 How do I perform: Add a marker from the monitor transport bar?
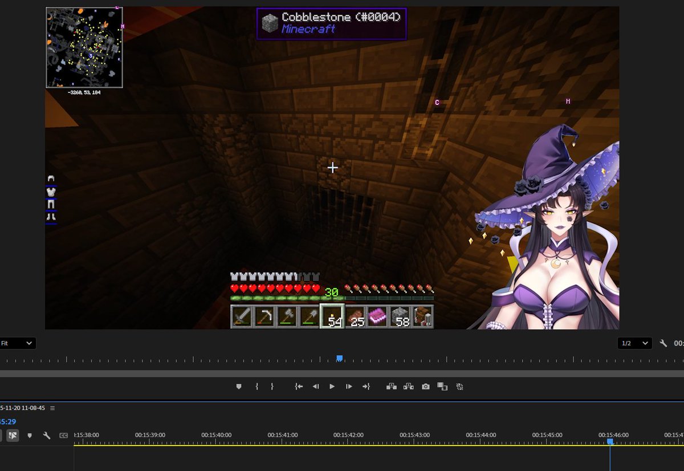coord(239,387)
